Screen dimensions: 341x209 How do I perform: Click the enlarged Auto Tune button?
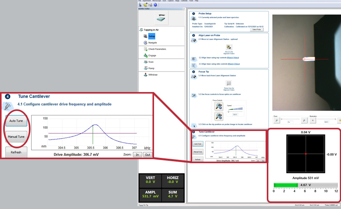coord(16,121)
